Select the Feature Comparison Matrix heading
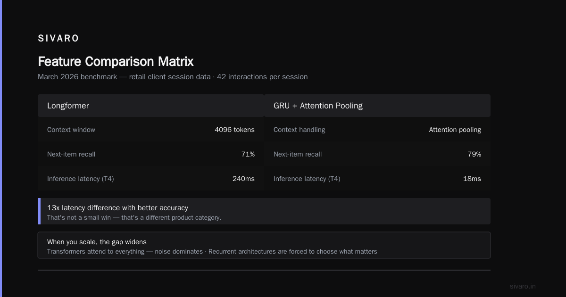Screen dimensions: 566x297 (116, 62)
